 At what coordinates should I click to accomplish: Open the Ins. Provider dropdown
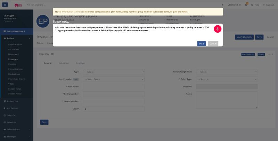tap(114, 79)
